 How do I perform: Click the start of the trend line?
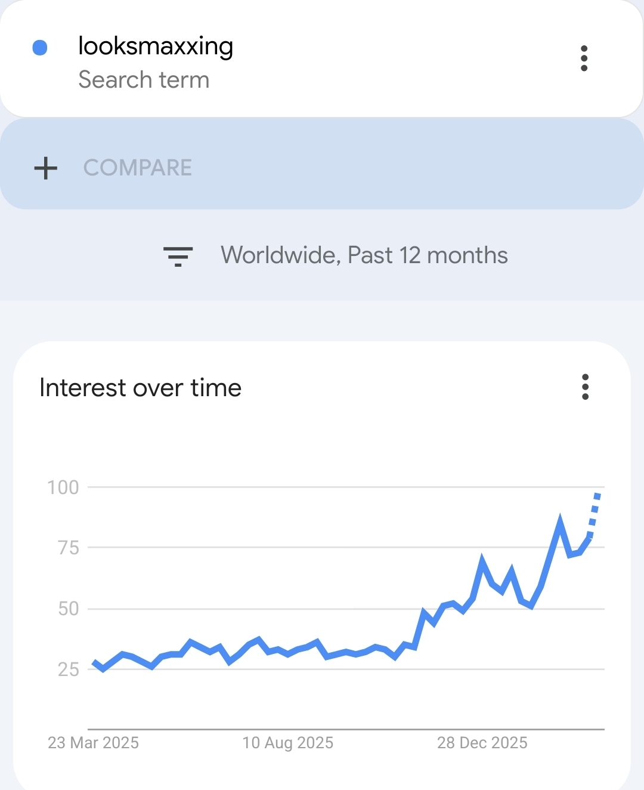point(95,662)
